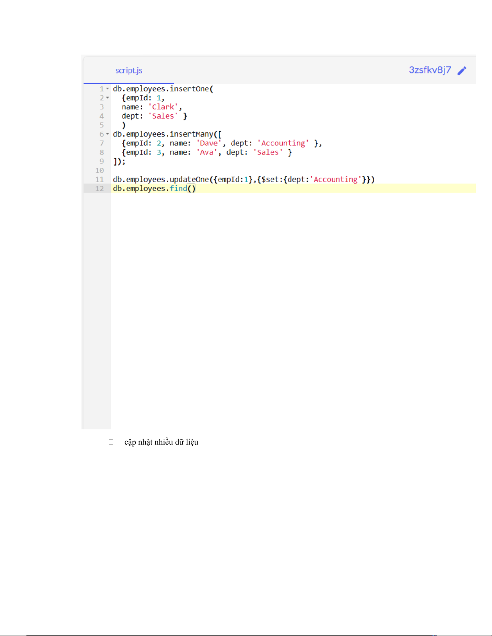Collapse the insertMany block at line 6
Screen dimensions: 492x636
click(108, 134)
